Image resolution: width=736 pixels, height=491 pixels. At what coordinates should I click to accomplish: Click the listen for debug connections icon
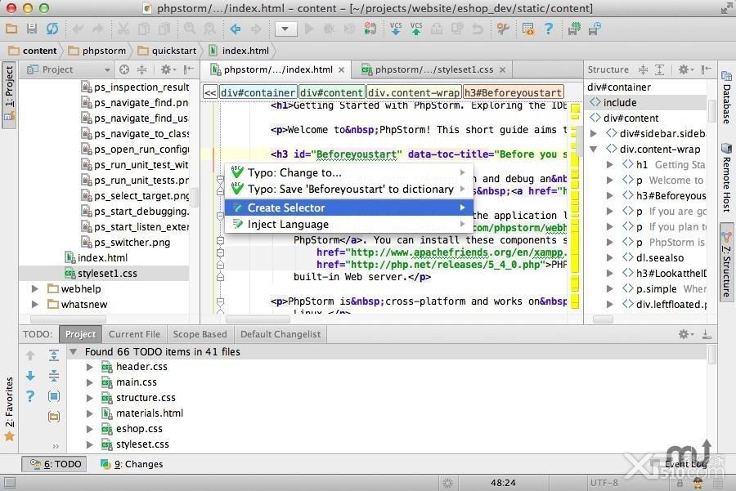[x=370, y=29]
